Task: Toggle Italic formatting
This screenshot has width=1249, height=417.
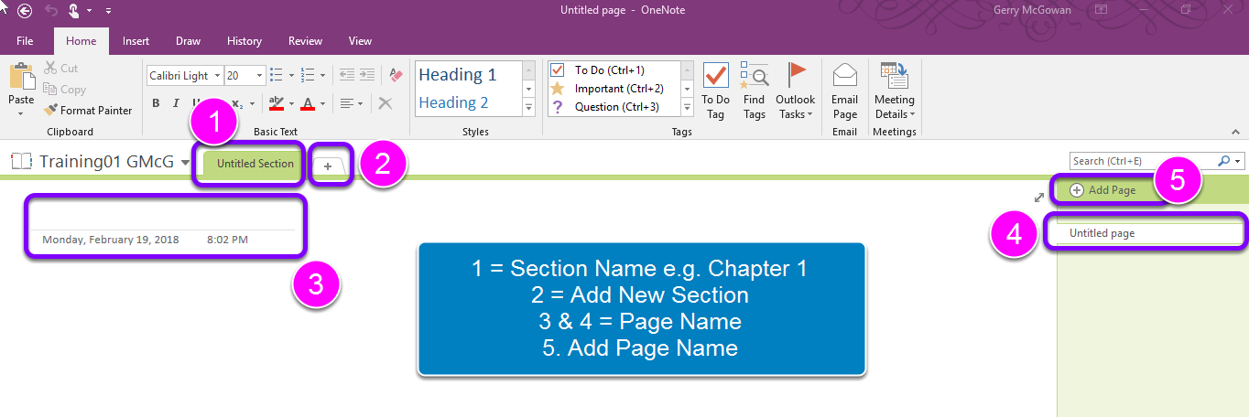Action: 175,103
